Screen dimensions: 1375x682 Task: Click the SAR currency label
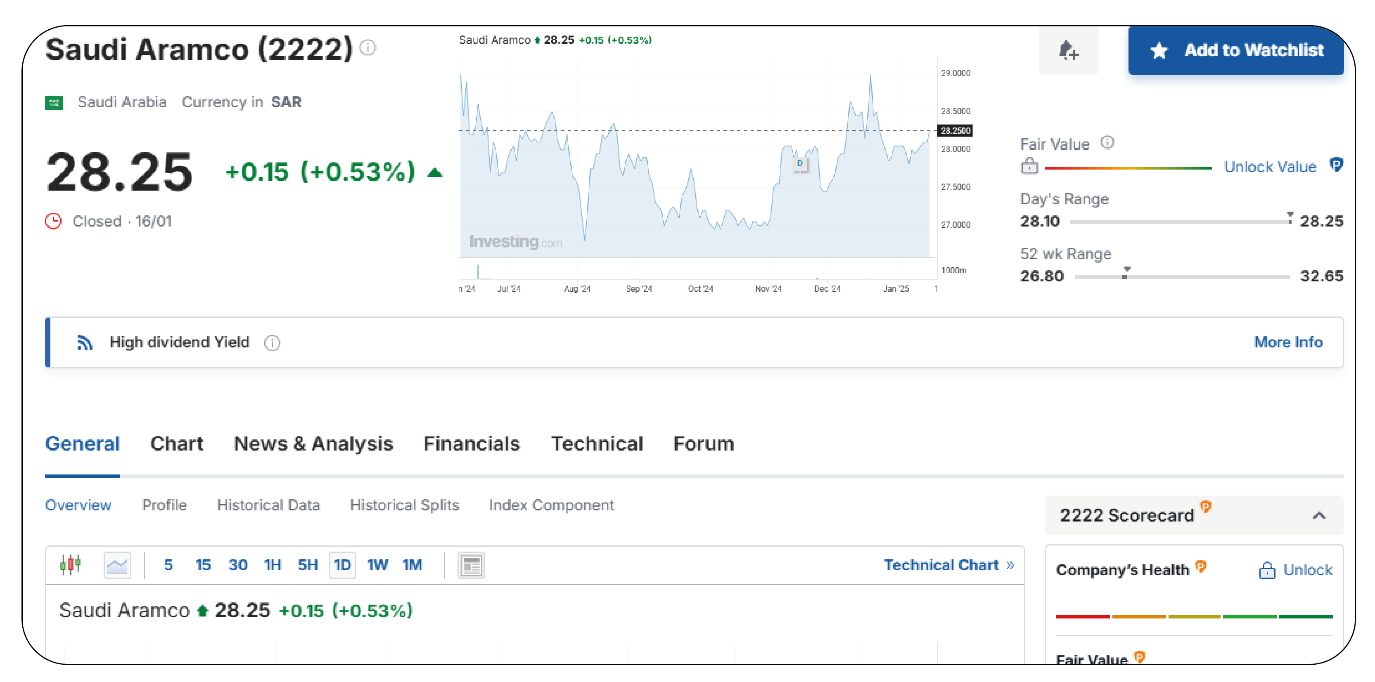point(286,102)
